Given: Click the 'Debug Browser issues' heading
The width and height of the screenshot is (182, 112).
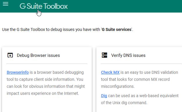Looking at the screenshot, I should point(38,55).
